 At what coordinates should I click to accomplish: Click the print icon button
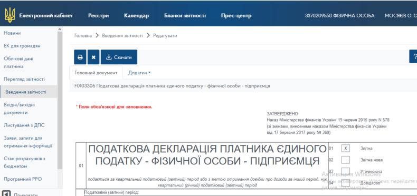coord(80,57)
